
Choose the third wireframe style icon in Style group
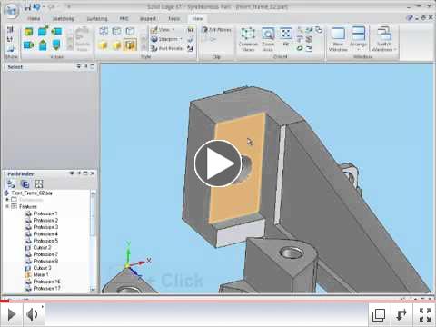[130, 31]
